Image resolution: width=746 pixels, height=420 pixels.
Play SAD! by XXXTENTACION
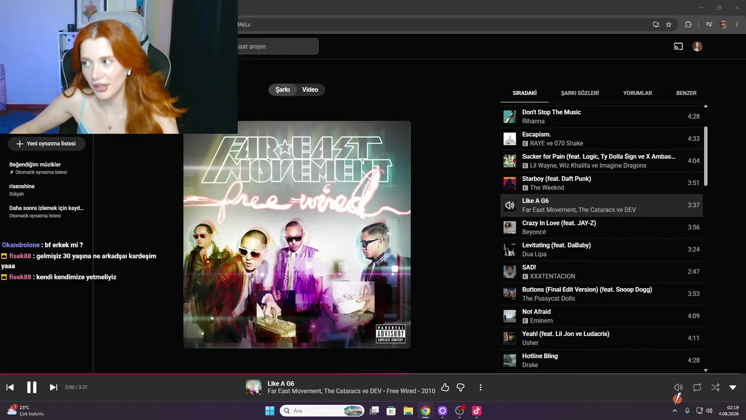point(601,272)
